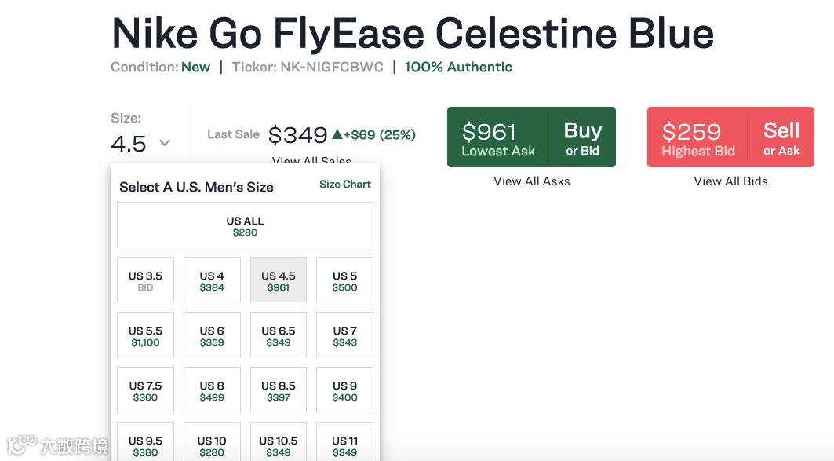Viewport: 834px width, 461px height.
Task: Expand the size 4.5 dropdown chevron
Action: coord(164,143)
